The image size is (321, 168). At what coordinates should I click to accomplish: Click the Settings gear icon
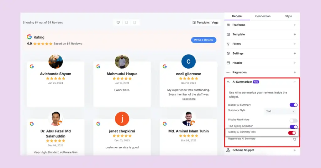click(228, 54)
